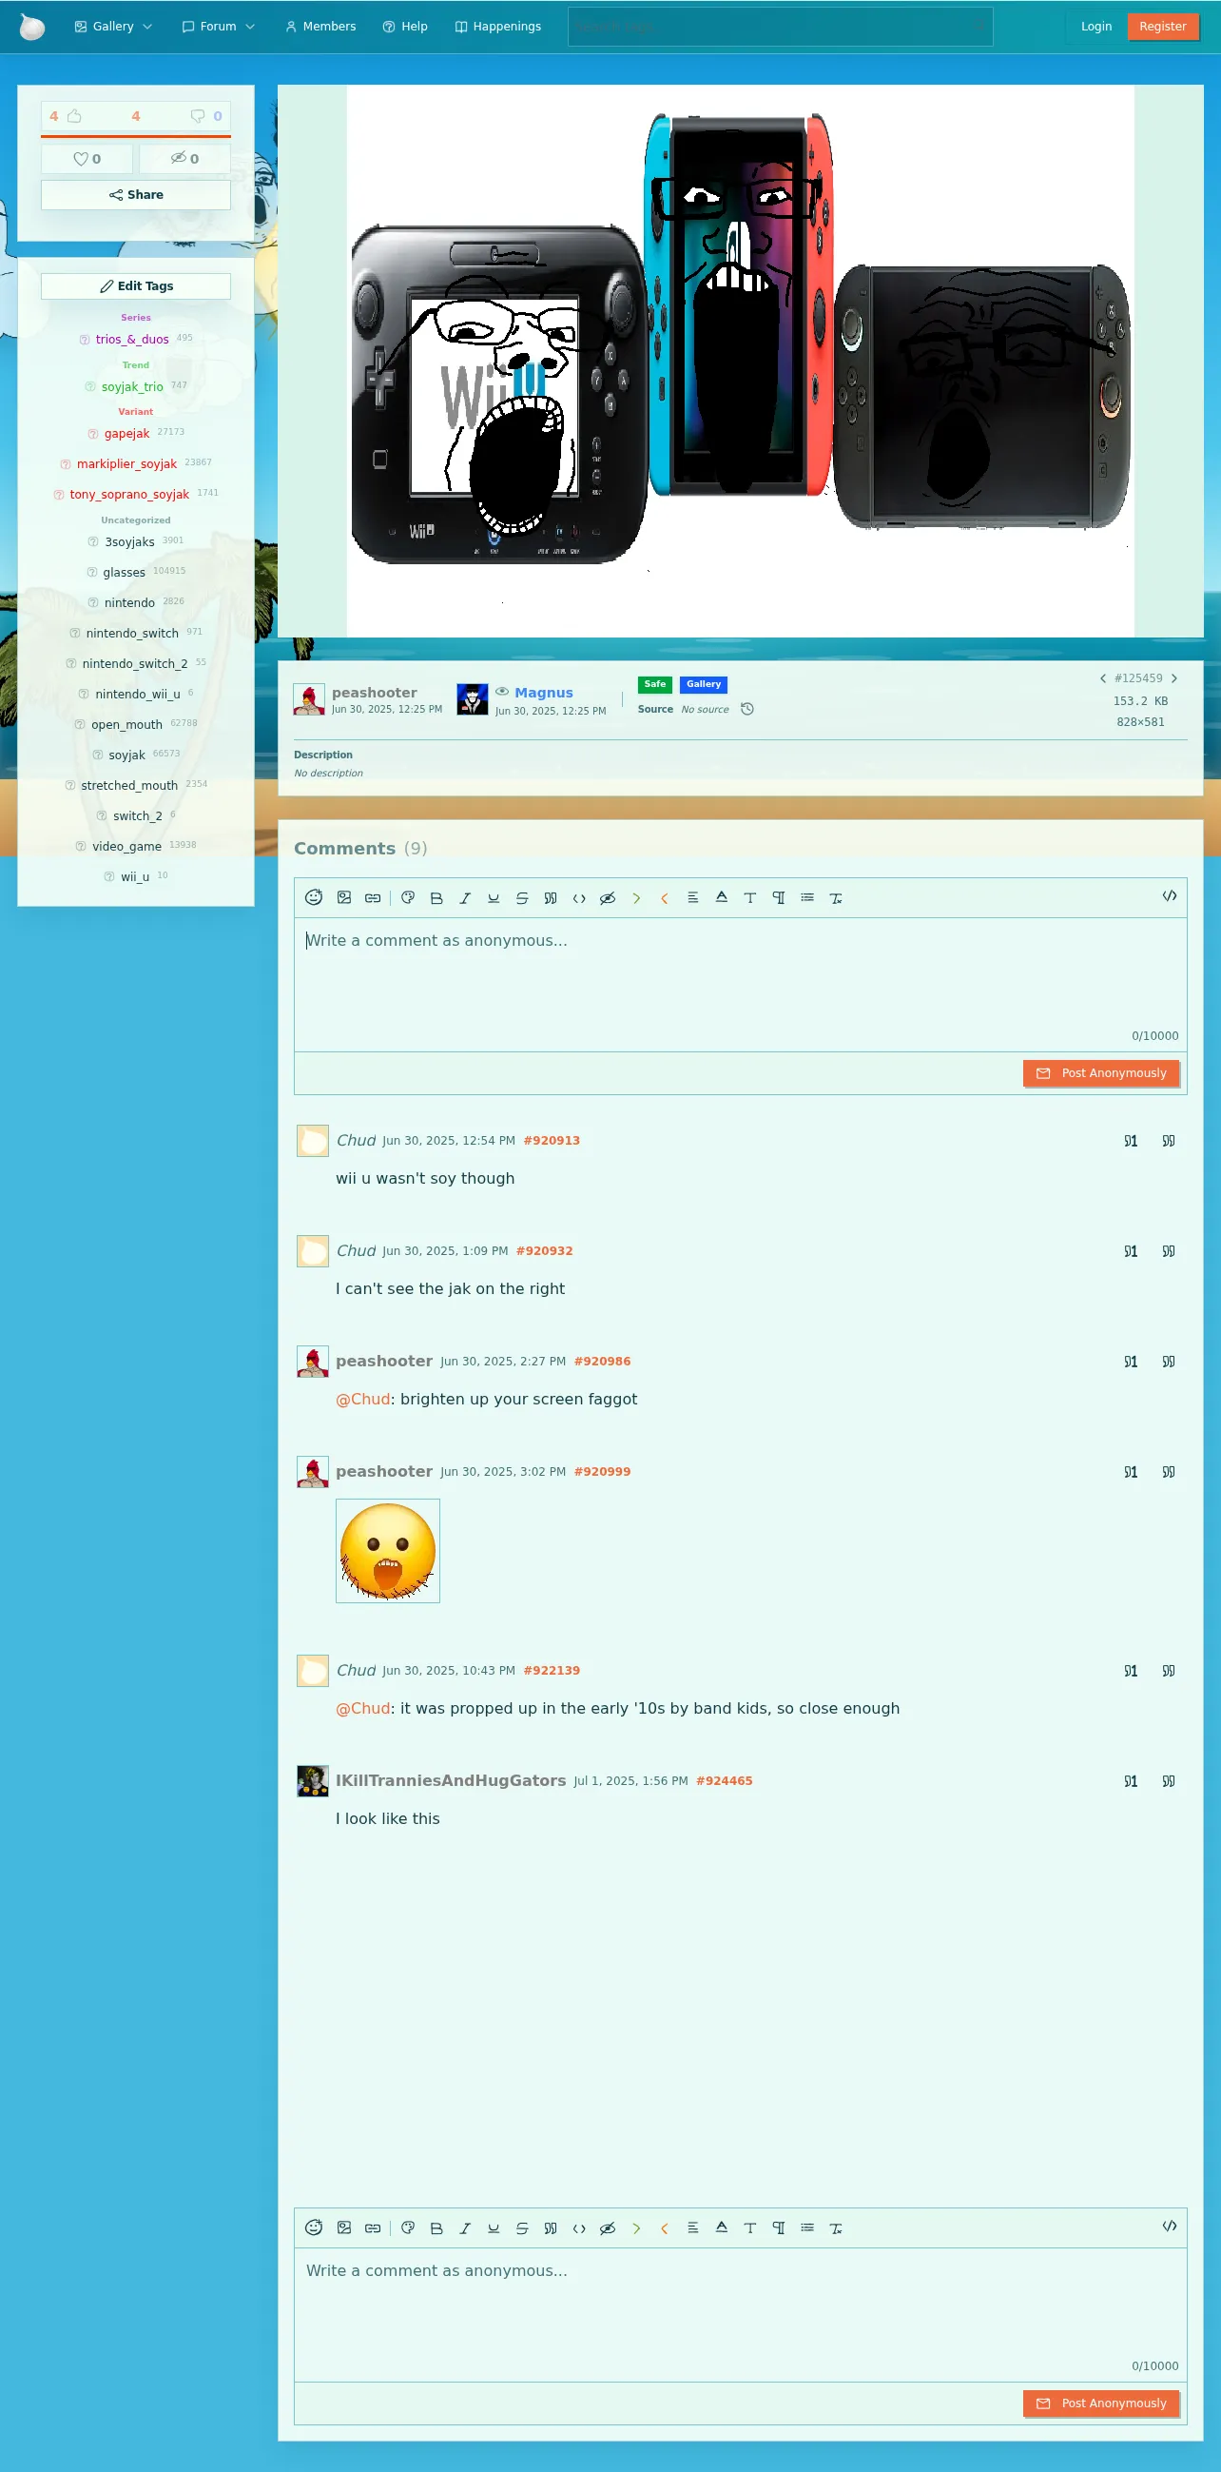Clear formatting in the top comment editor
This screenshot has width=1221, height=2472.
click(x=836, y=897)
